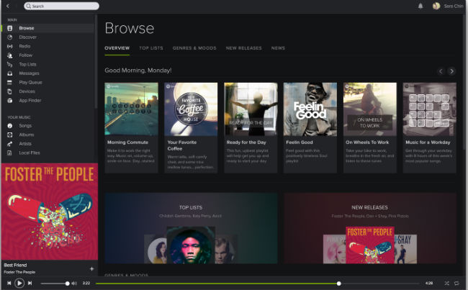468x290 pixels.
Task: Add Best Friend with plus icon
Action: coord(92,269)
